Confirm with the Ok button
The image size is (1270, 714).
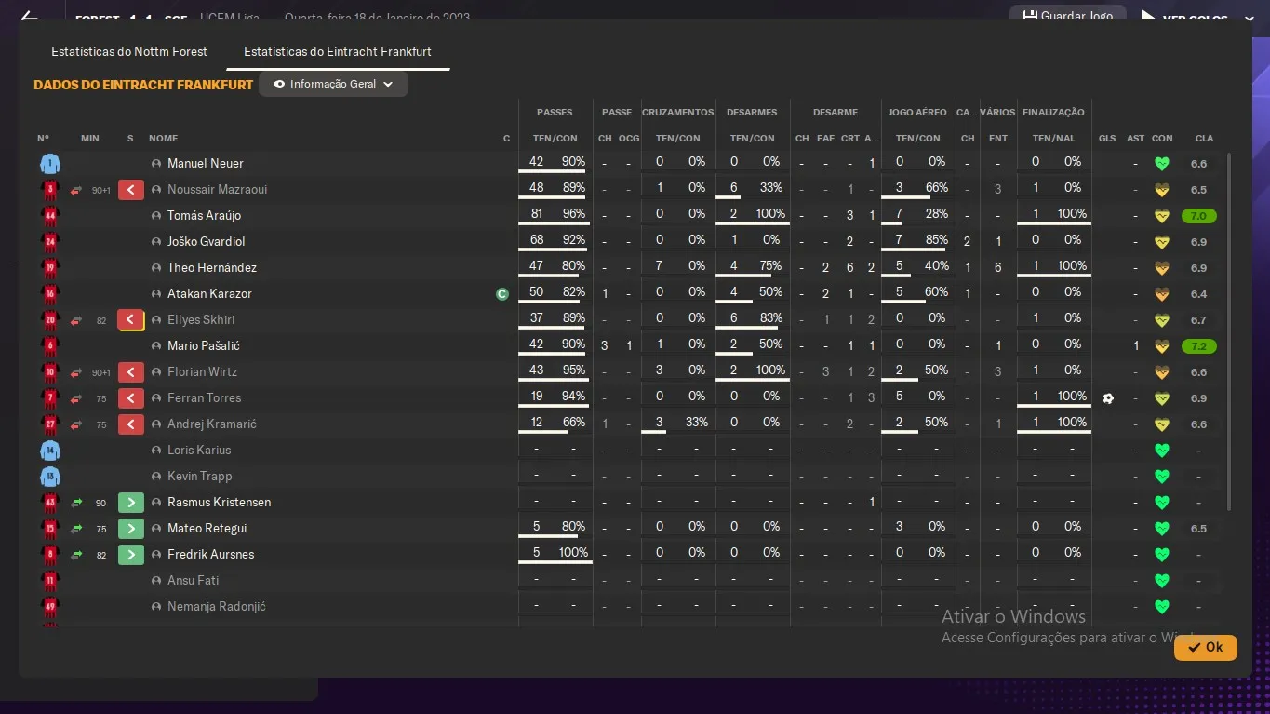[1205, 647]
